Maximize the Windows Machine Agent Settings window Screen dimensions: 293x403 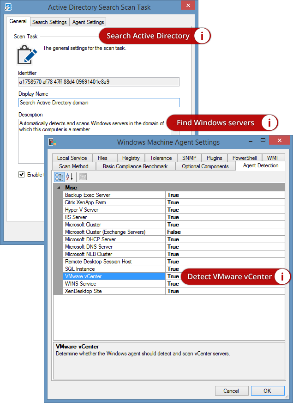(263, 140)
